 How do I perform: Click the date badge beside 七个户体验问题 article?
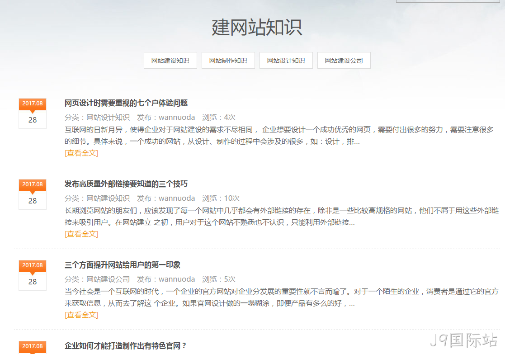[x=33, y=113]
